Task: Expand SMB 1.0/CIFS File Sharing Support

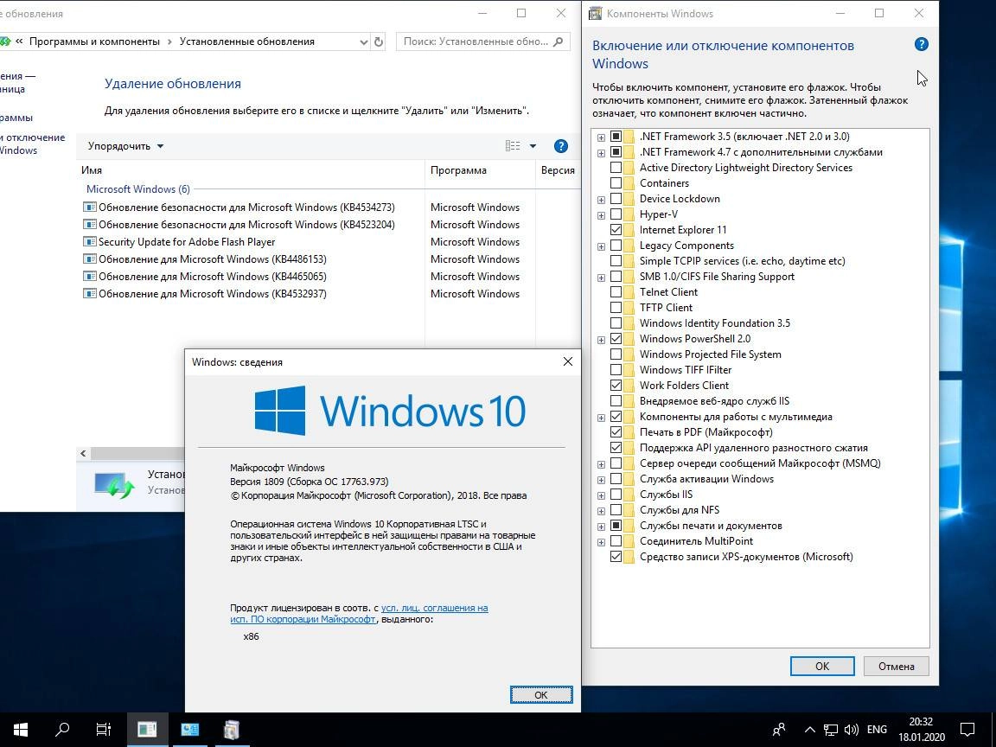Action: (601, 278)
